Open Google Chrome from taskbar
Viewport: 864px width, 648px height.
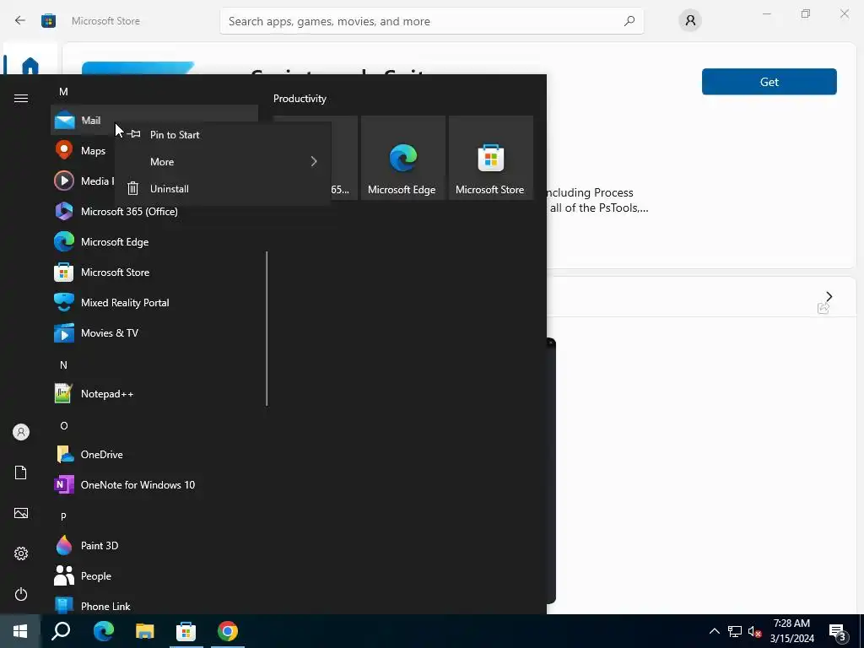click(x=228, y=631)
